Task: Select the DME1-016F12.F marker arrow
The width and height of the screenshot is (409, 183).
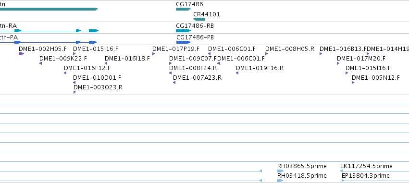Action: (65, 73)
